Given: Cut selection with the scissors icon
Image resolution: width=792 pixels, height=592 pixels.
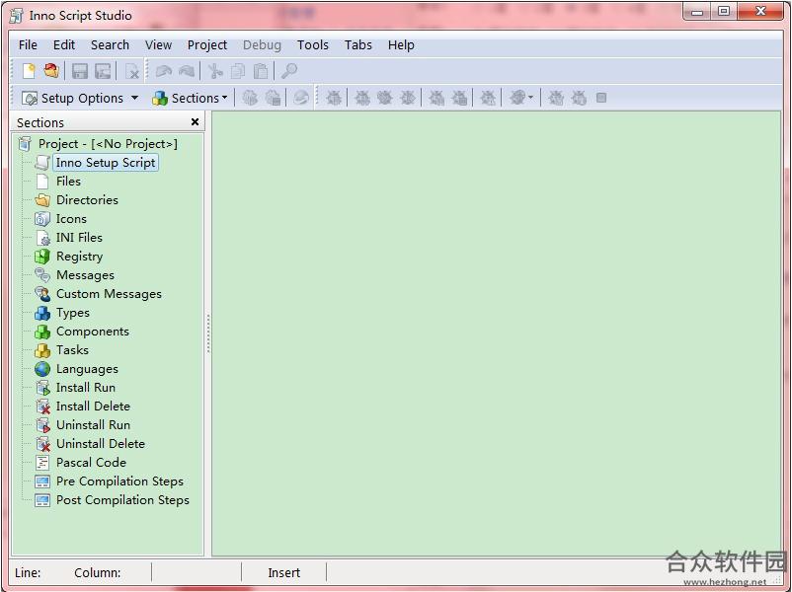Looking at the screenshot, I should click(215, 71).
